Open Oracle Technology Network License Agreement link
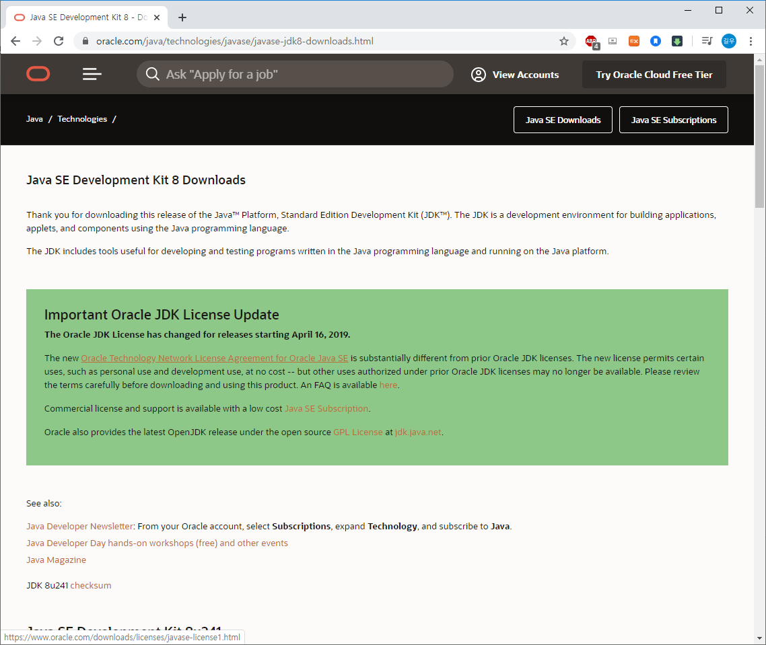766x645 pixels. tap(215, 358)
